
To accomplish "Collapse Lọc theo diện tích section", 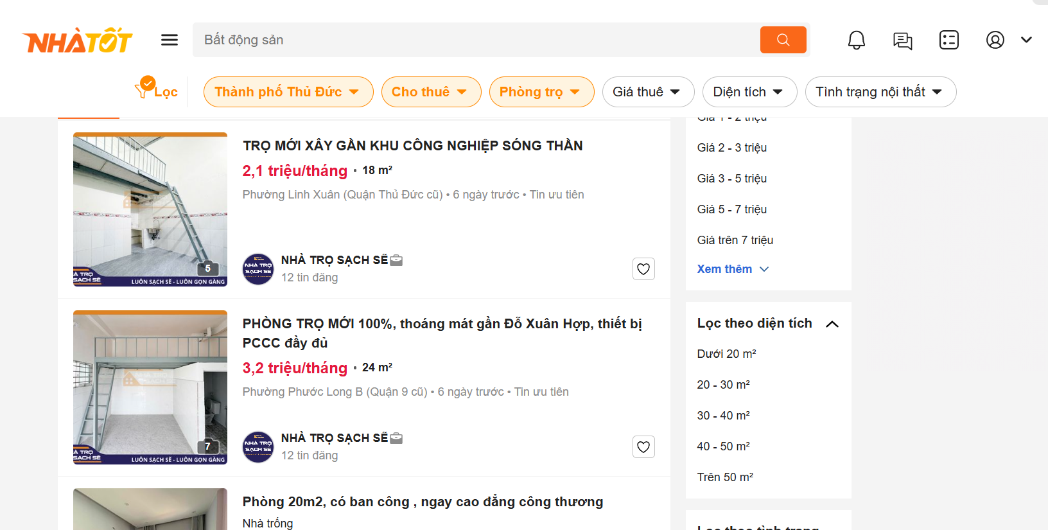I will [x=832, y=324].
